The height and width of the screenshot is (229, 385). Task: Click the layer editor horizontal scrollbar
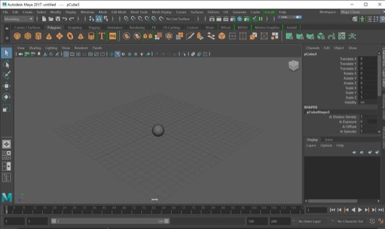333,201
